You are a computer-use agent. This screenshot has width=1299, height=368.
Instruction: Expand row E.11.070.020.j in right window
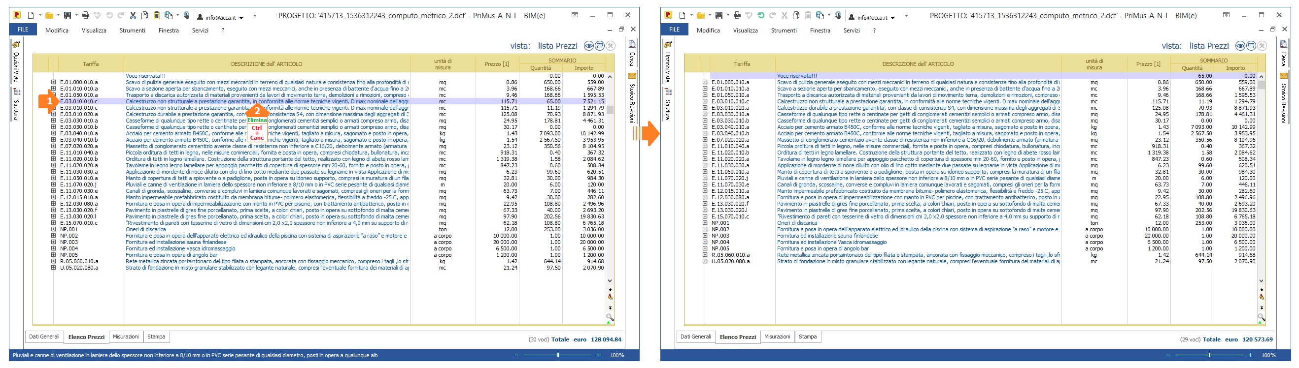click(x=705, y=178)
